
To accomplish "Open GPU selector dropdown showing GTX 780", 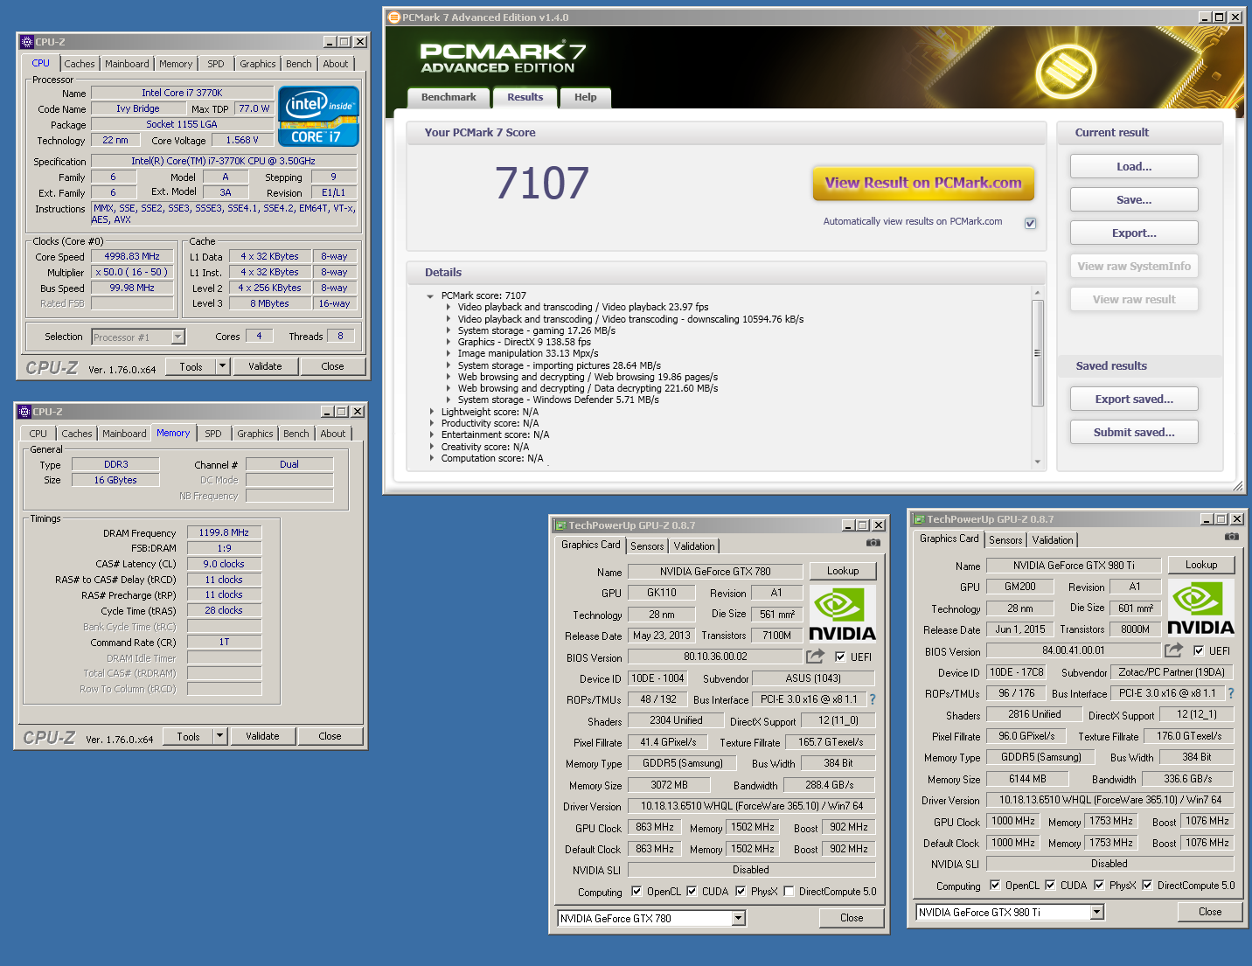I will pos(739,918).
